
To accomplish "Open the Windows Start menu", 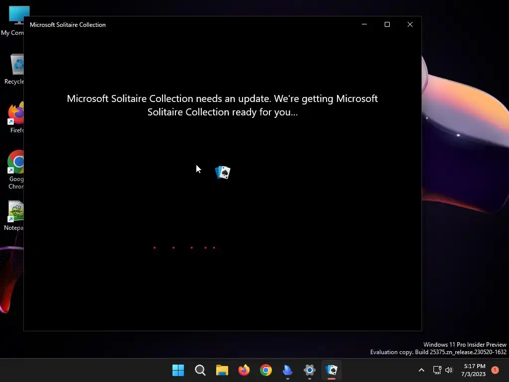I will click(178, 370).
